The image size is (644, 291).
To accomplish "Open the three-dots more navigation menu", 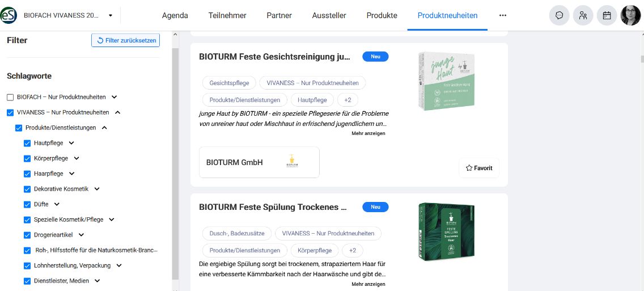I will coord(503,16).
